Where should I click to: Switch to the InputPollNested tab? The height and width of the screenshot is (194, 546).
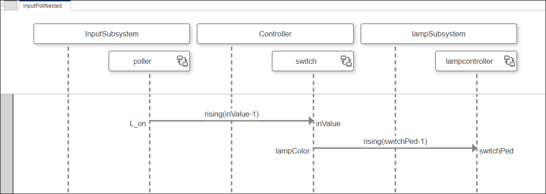coord(42,6)
